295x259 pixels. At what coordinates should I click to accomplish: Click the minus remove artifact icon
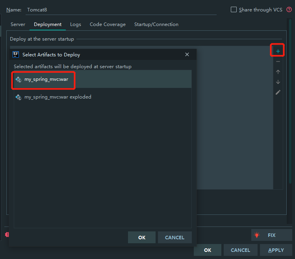(278, 61)
